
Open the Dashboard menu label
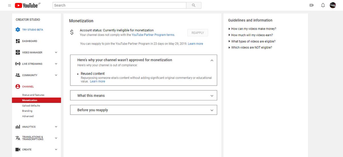coord(30,41)
